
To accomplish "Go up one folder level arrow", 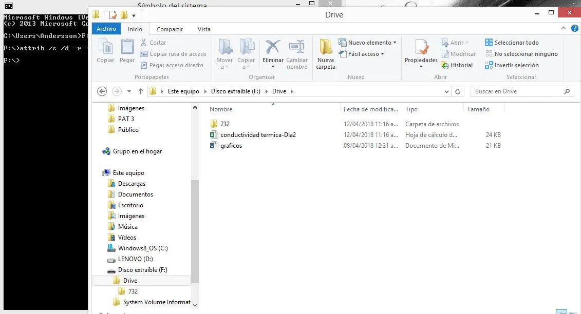I will (x=141, y=91).
